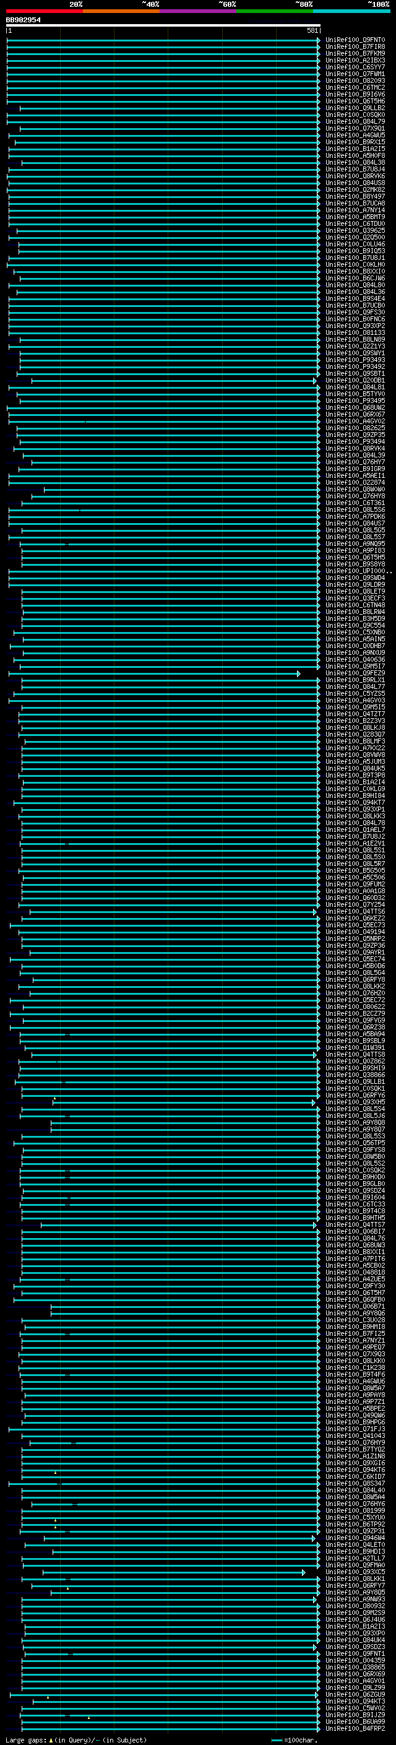This screenshot has height=1745, width=396.
Task: Click the arrowhead ending the Q20DB1 alignment
Action: coord(315,381)
